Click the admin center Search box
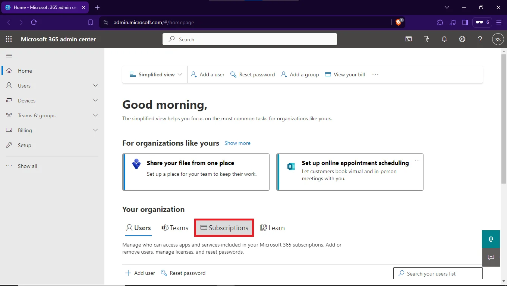The height and width of the screenshot is (286, 507). click(250, 39)
